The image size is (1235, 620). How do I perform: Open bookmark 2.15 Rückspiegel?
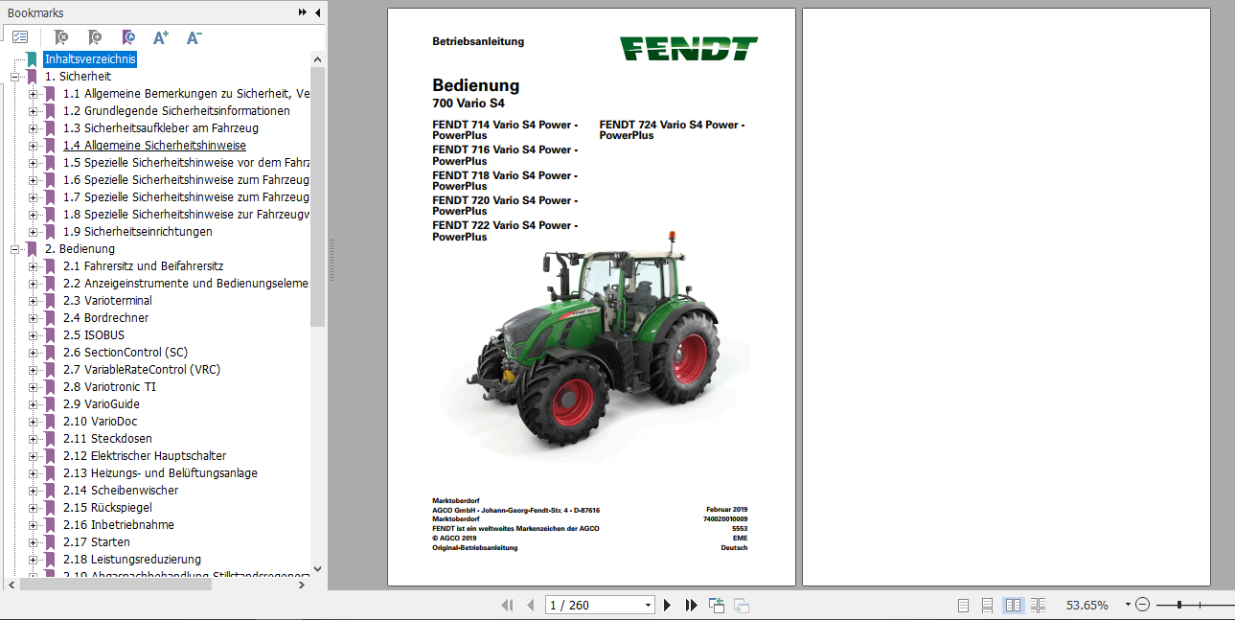(107, 508)
